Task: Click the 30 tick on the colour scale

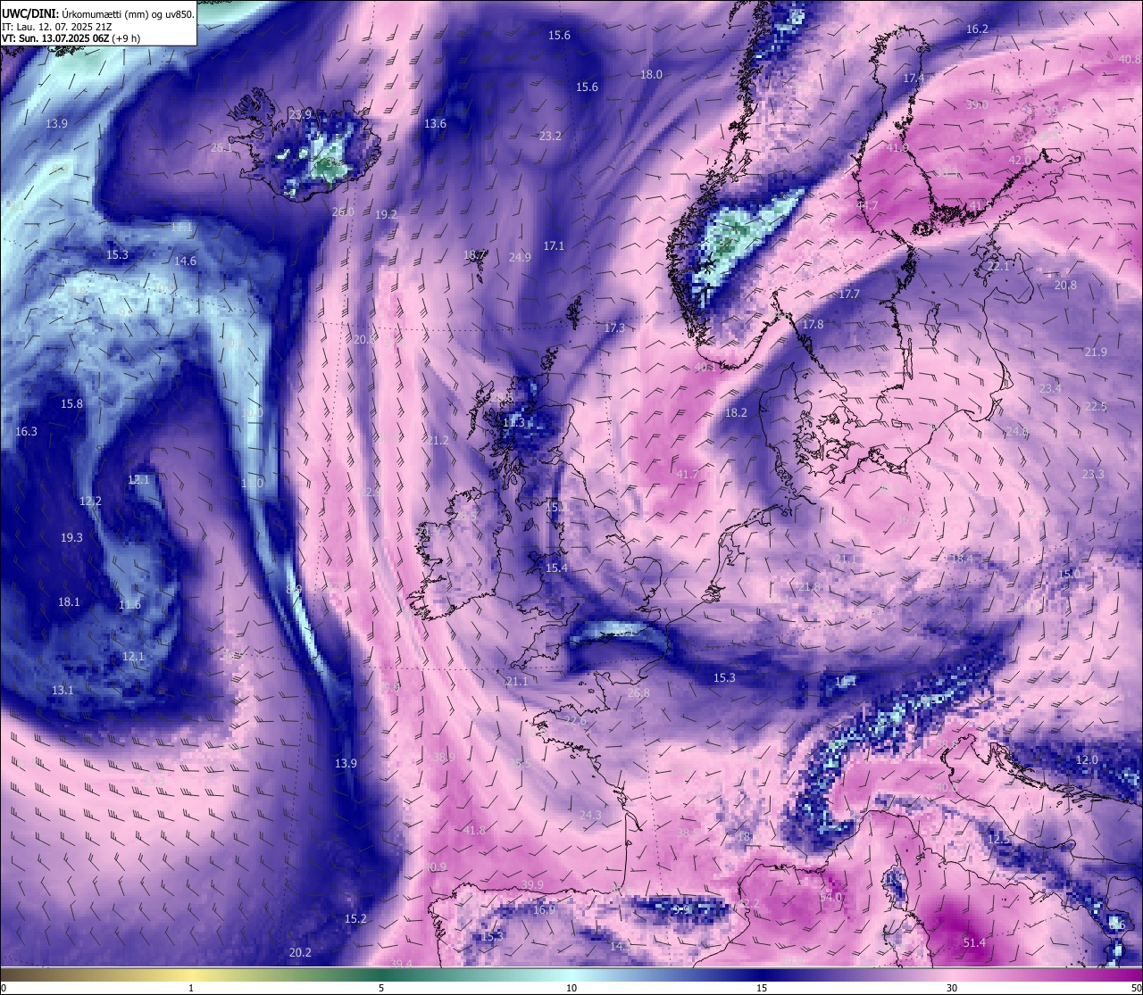Action: tap(952, 988)
